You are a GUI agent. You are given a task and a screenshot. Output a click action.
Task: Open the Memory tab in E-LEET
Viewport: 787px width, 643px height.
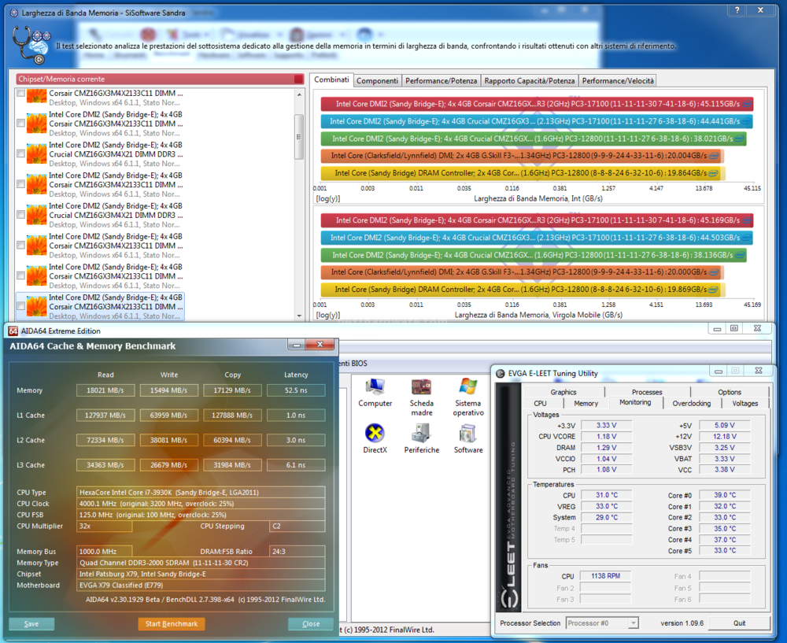point(586,403)
